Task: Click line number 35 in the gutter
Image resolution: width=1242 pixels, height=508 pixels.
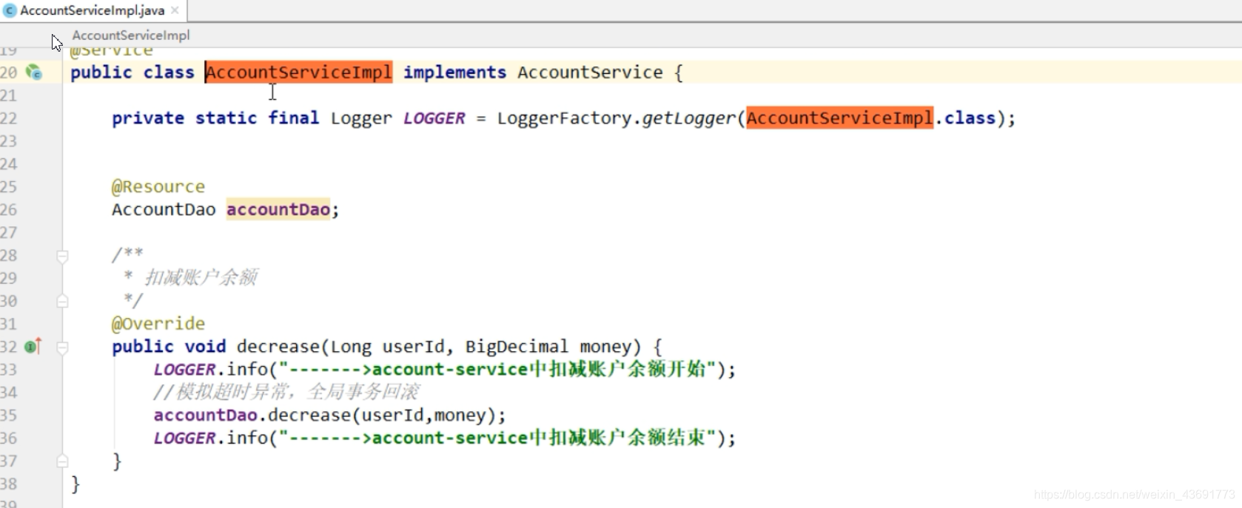Action: point(9,416)
